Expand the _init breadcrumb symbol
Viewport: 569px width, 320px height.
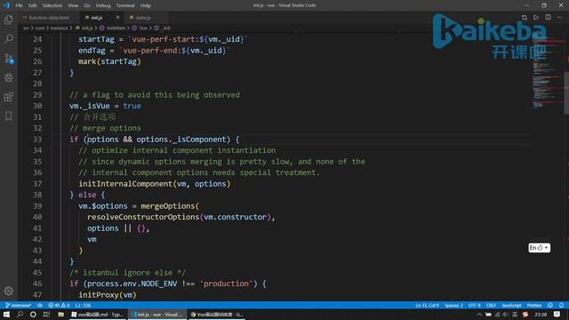pos(162,28)
